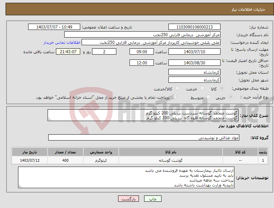Click the گروه کالا label

(x=259, y=138)
